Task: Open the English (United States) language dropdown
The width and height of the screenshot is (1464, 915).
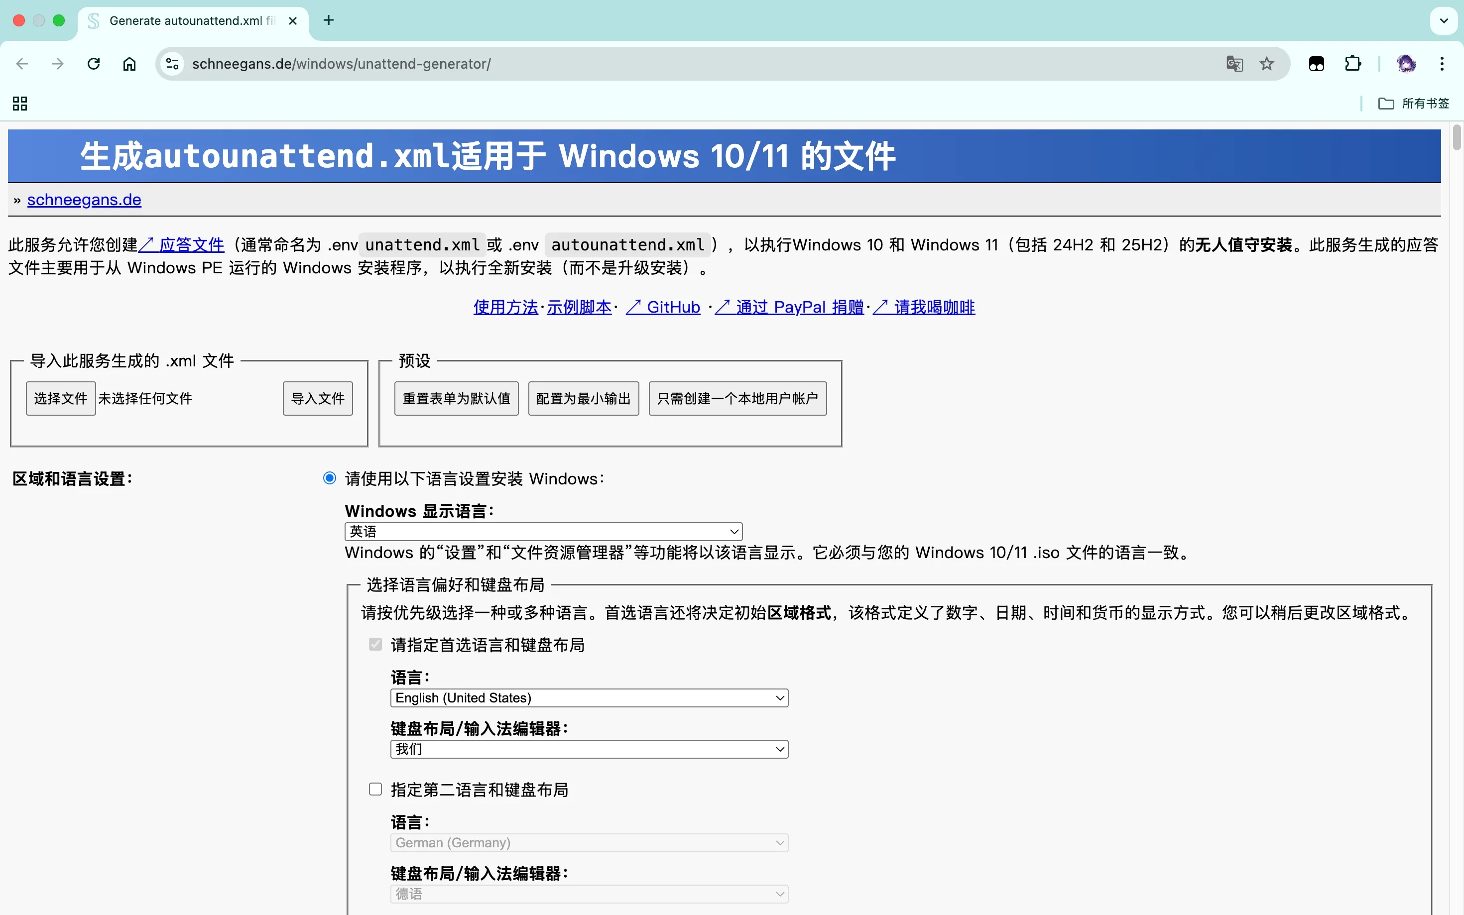Action: (x=589, y=697)
